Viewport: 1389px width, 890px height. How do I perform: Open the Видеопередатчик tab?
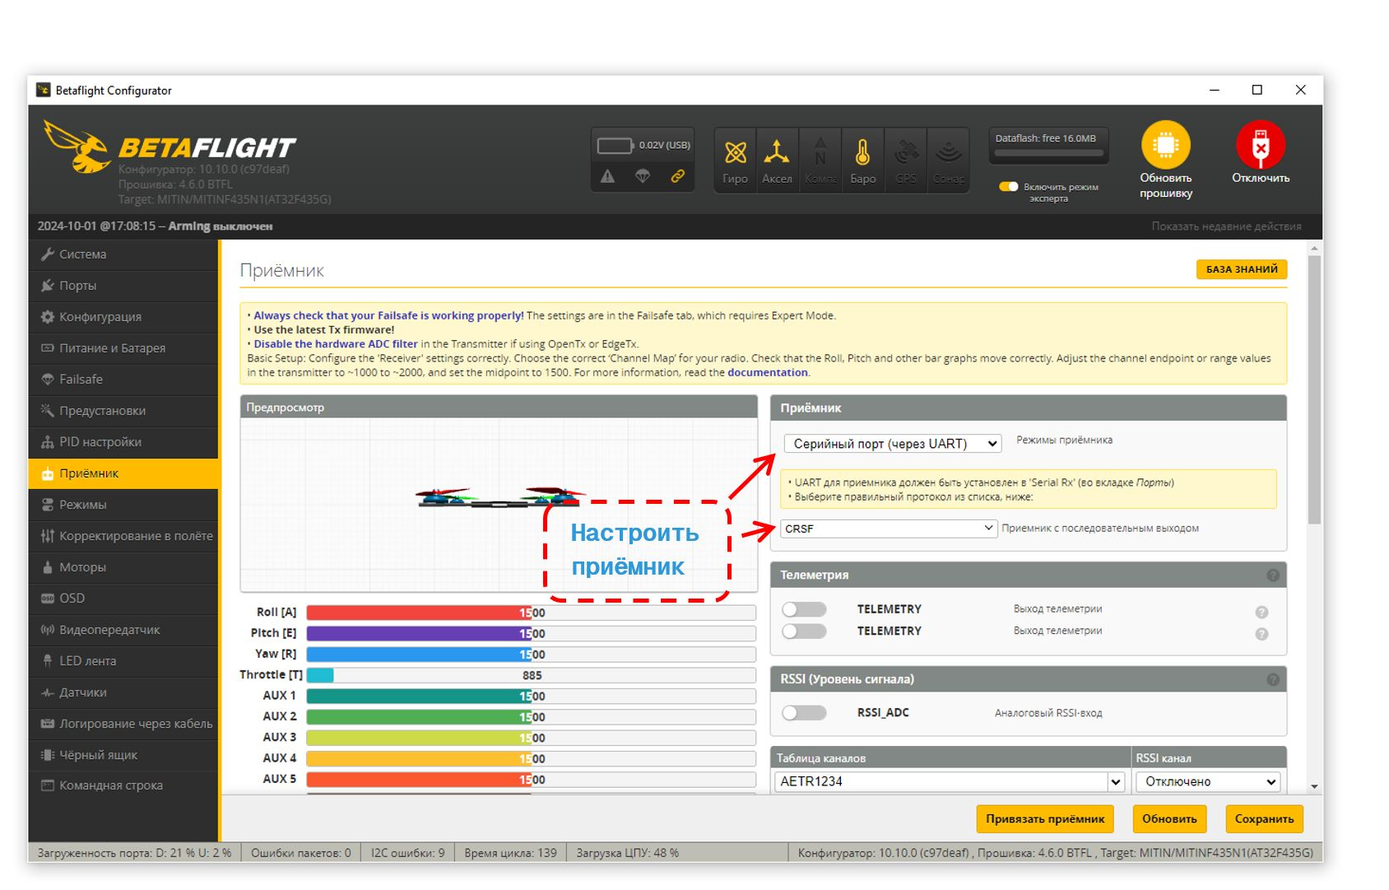click(x=123, y=630)
